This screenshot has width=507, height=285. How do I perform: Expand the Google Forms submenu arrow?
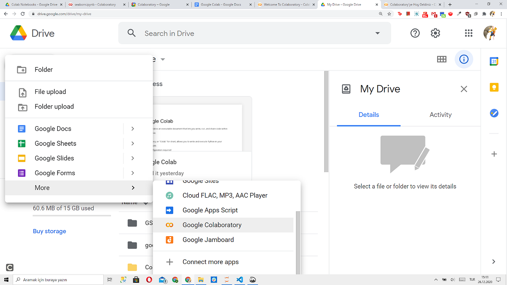(x=133, y=173)
